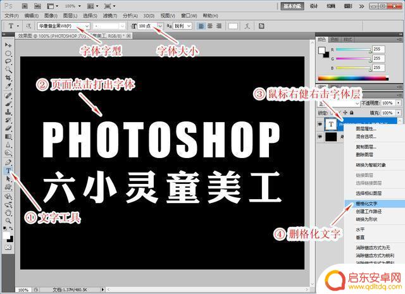405x294 pixels.
Task: Open the tool preset picker arrow
Action: (x=18, y=26)
